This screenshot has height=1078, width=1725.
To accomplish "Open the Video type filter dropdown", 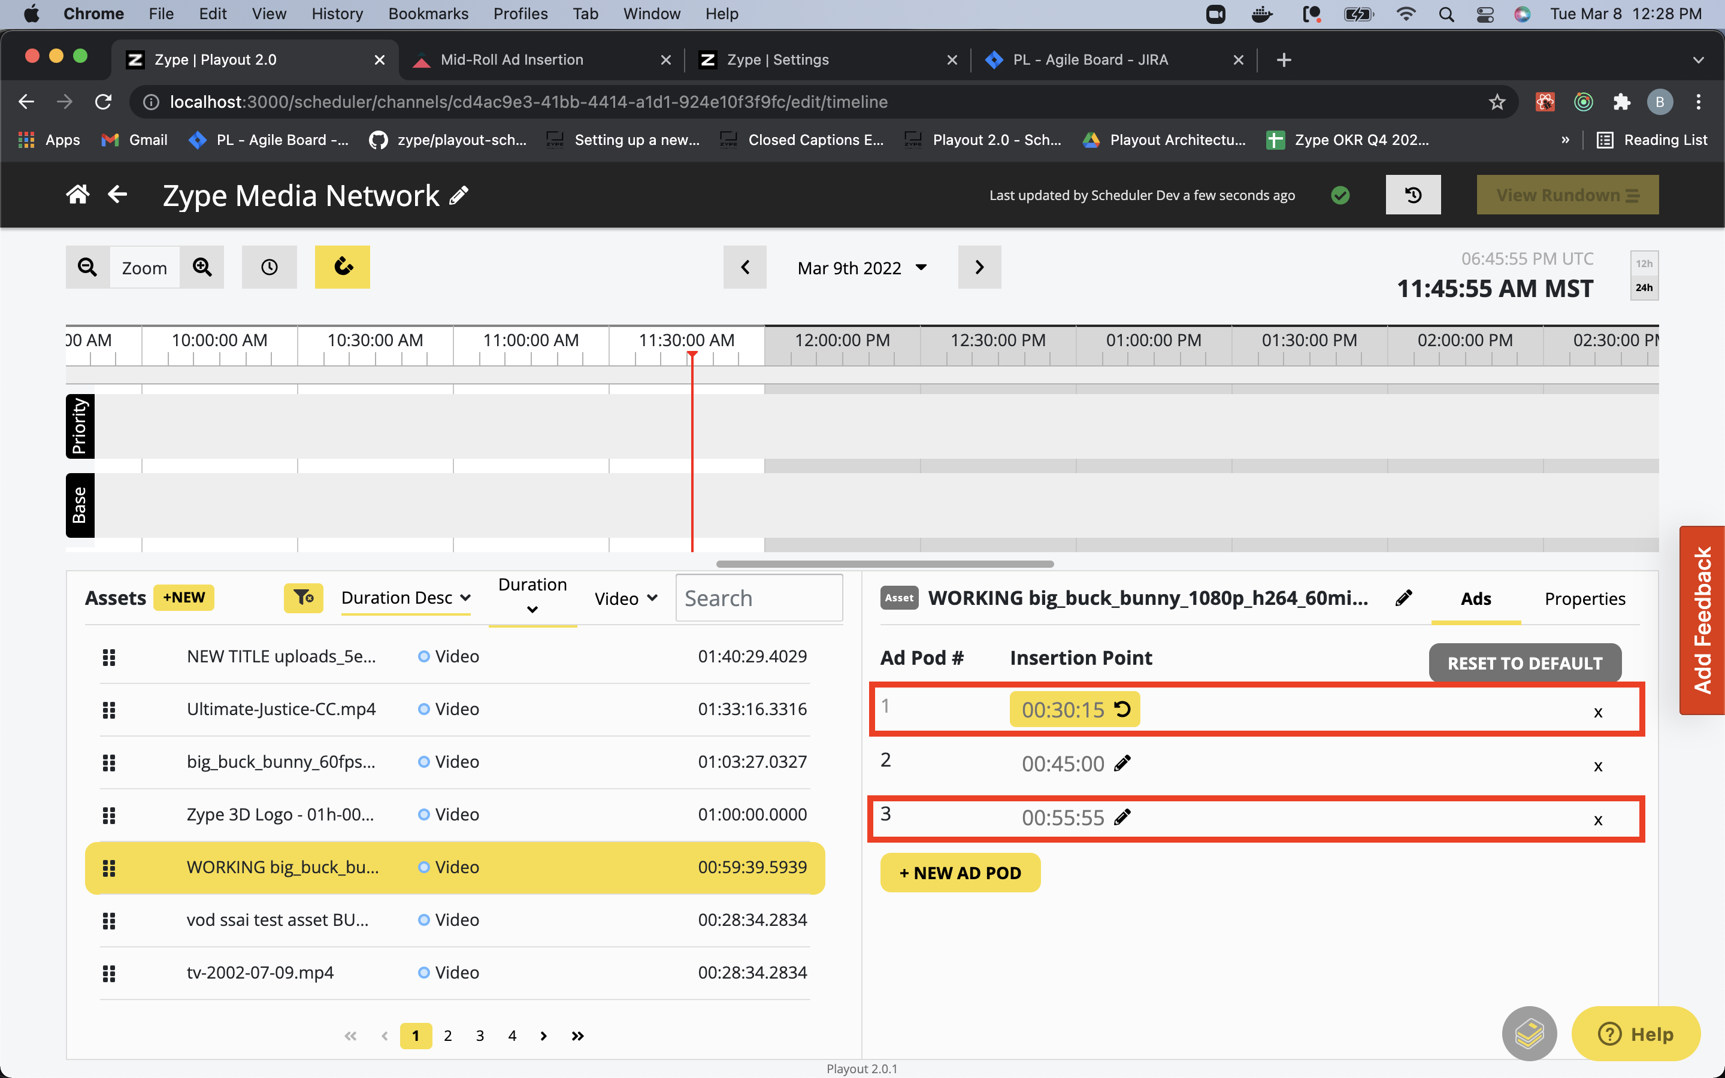I will (x=626, y=598).
